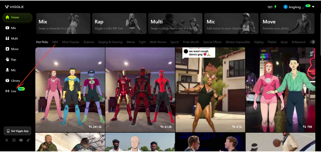
Task: Show more categories with the right arrow
Action: 313,42
